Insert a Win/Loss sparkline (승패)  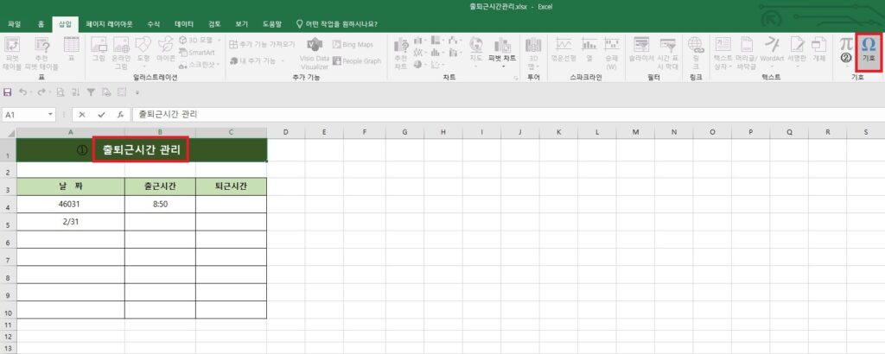point(611,53)
